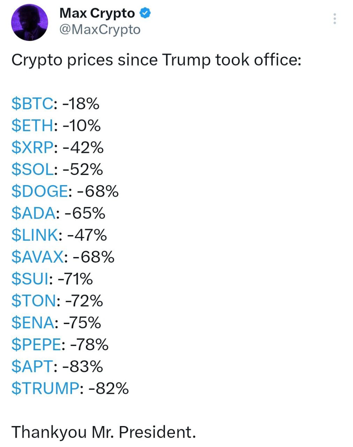This screenshot has width=353, height=447.
Task: Open the $APT cashtag
Action: click(x=32, y=366)
